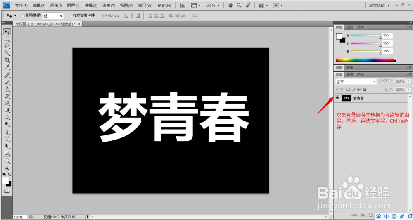
Task: Select the Blur tool
Action: [7, 116]
